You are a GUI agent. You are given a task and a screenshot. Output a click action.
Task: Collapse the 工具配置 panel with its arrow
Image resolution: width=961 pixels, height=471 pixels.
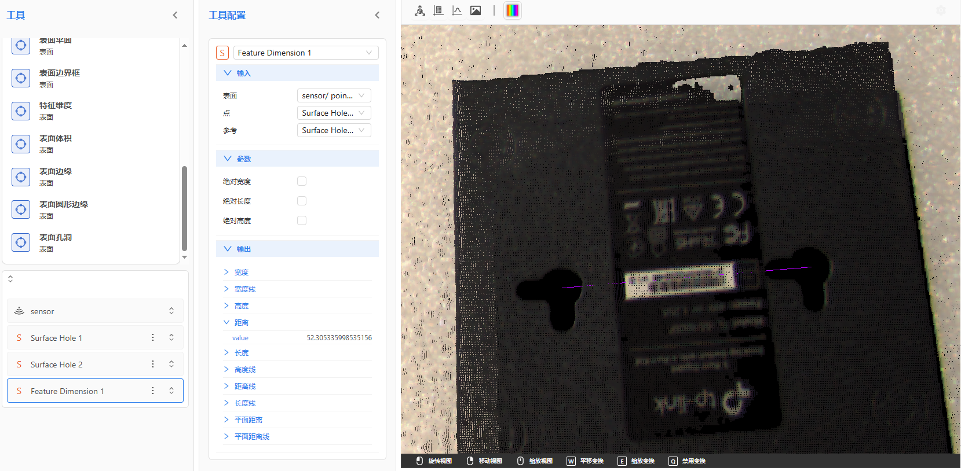377,15
